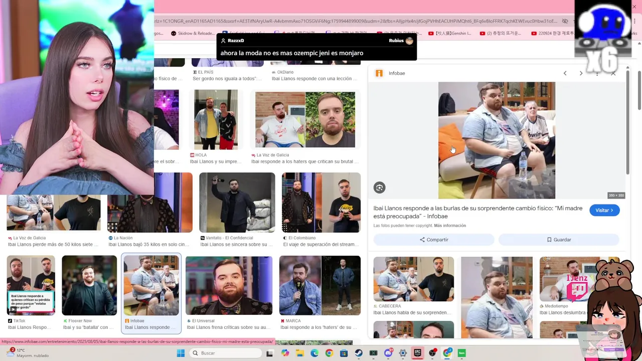Click Rubius avatar in chat overlay
The image size is (642, 361).
(x=409, y=41)
